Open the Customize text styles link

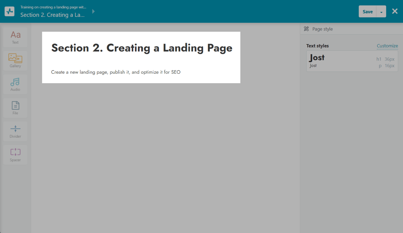tap(387, 46)
